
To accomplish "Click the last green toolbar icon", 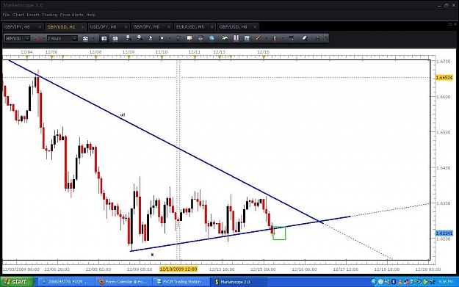I will tap(317, 38).
